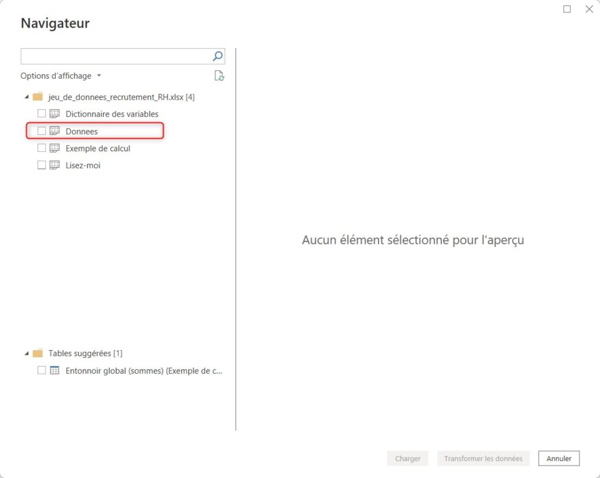Click the refresh file icon
This screenshot has height=478, width=600.
point(219,76)
